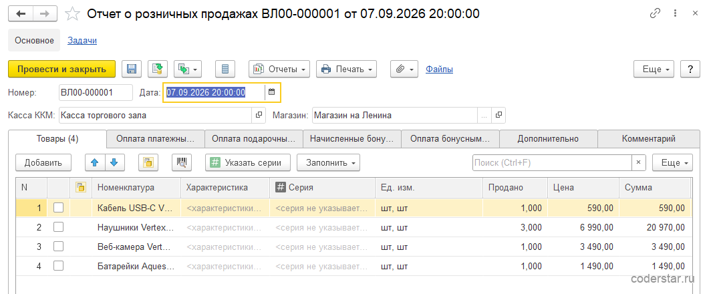The width and height of the screenshot is (711, 294).
Task: Open the Заполнить dropdown
Action: pos(328,162)
